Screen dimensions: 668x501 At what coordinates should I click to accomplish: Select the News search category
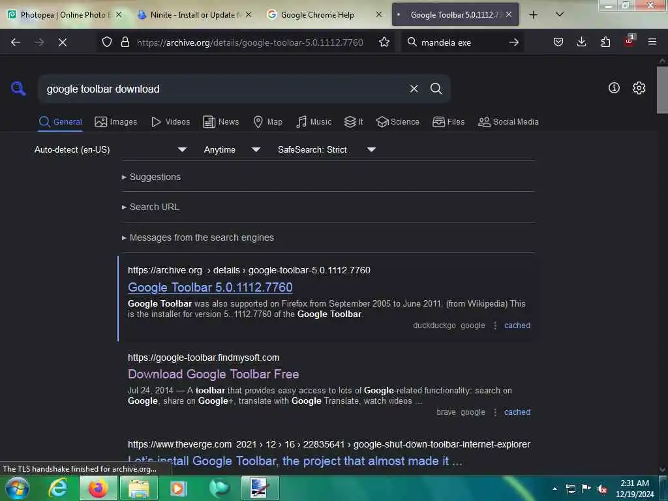[x=220, y=122]
